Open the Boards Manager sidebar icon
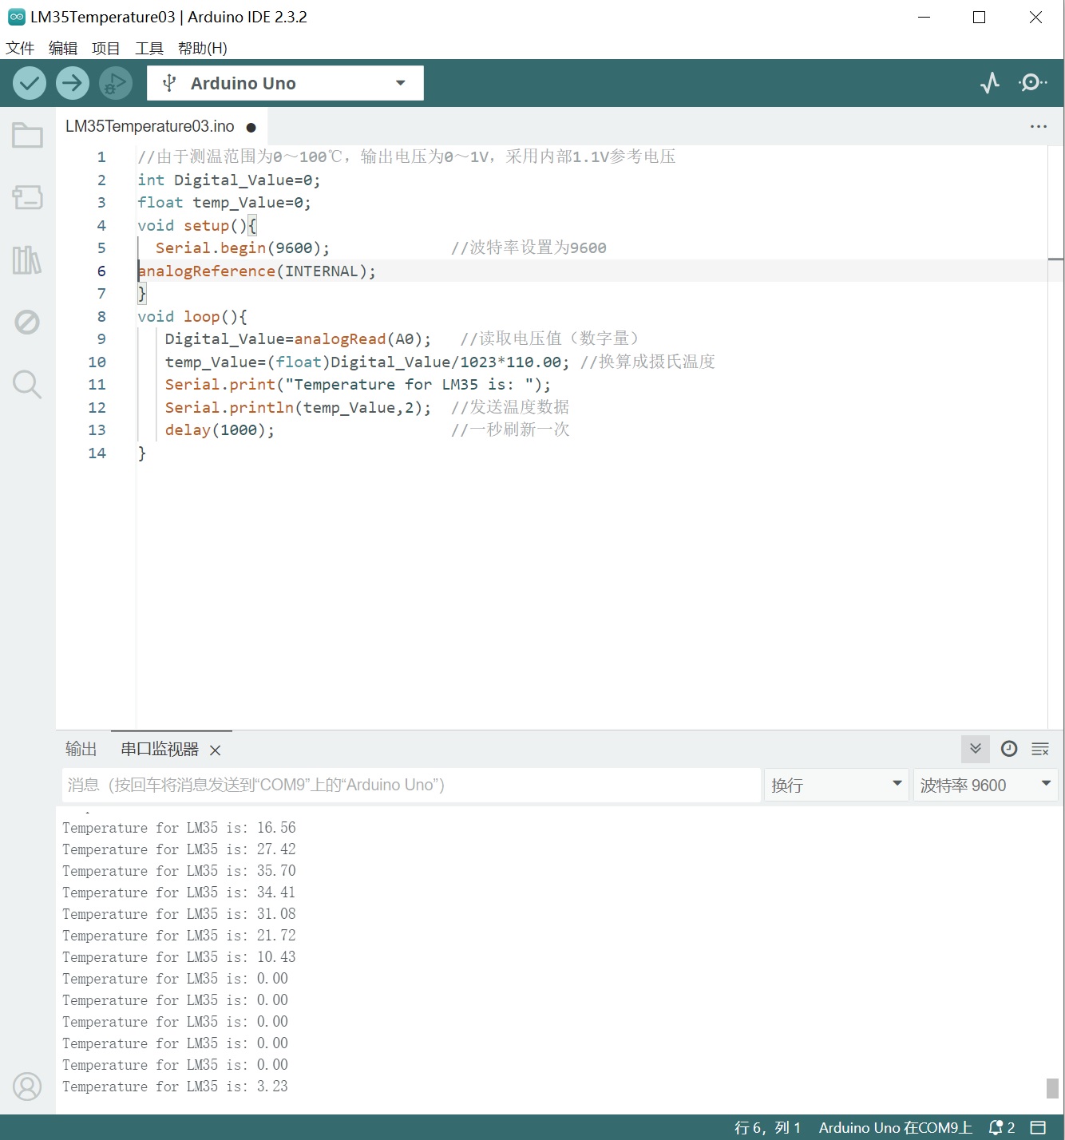The image size is (1065, 1140). (27, 197)
